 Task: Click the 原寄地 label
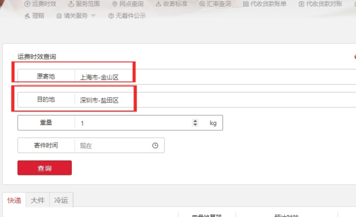pos(46,76)
